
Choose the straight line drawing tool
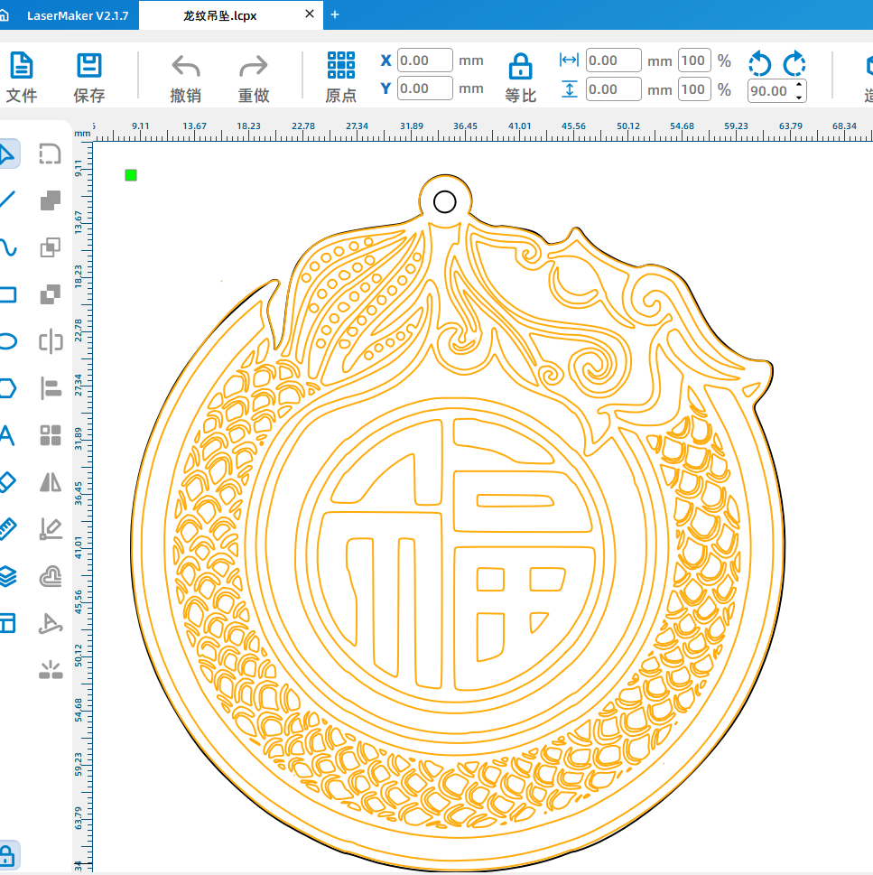point(6,200)
